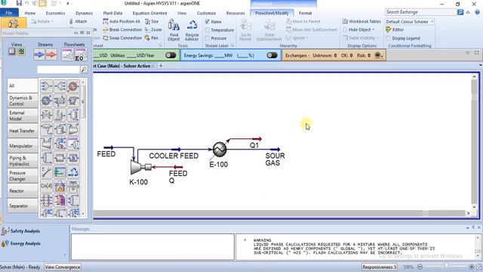Open the File menu
483x272 pixels.
point(9,13)
